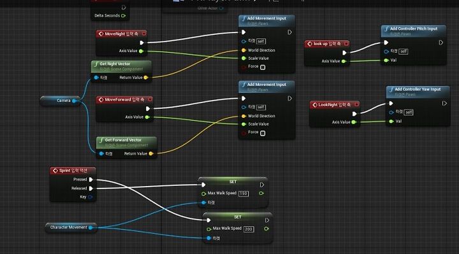Select the MoveRight input axis node header

point(122,34)
